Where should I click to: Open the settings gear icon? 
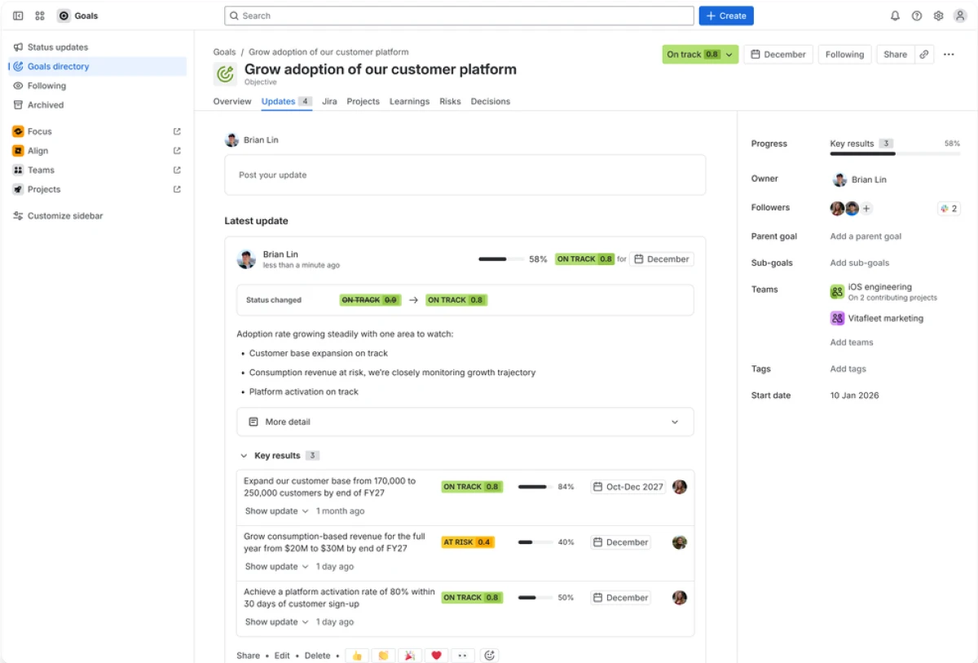coord(938,15)
